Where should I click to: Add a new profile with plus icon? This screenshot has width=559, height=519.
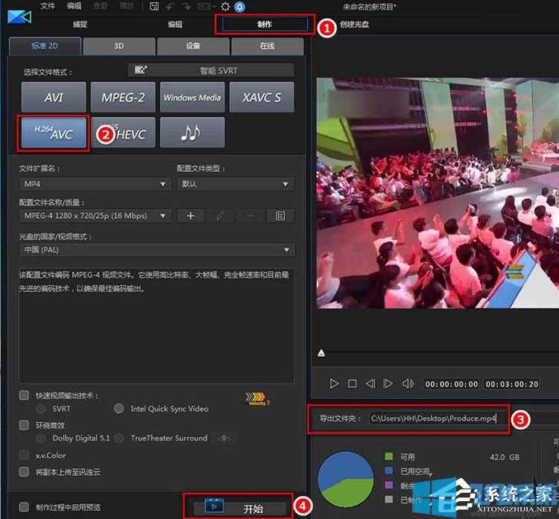(191, 216)
